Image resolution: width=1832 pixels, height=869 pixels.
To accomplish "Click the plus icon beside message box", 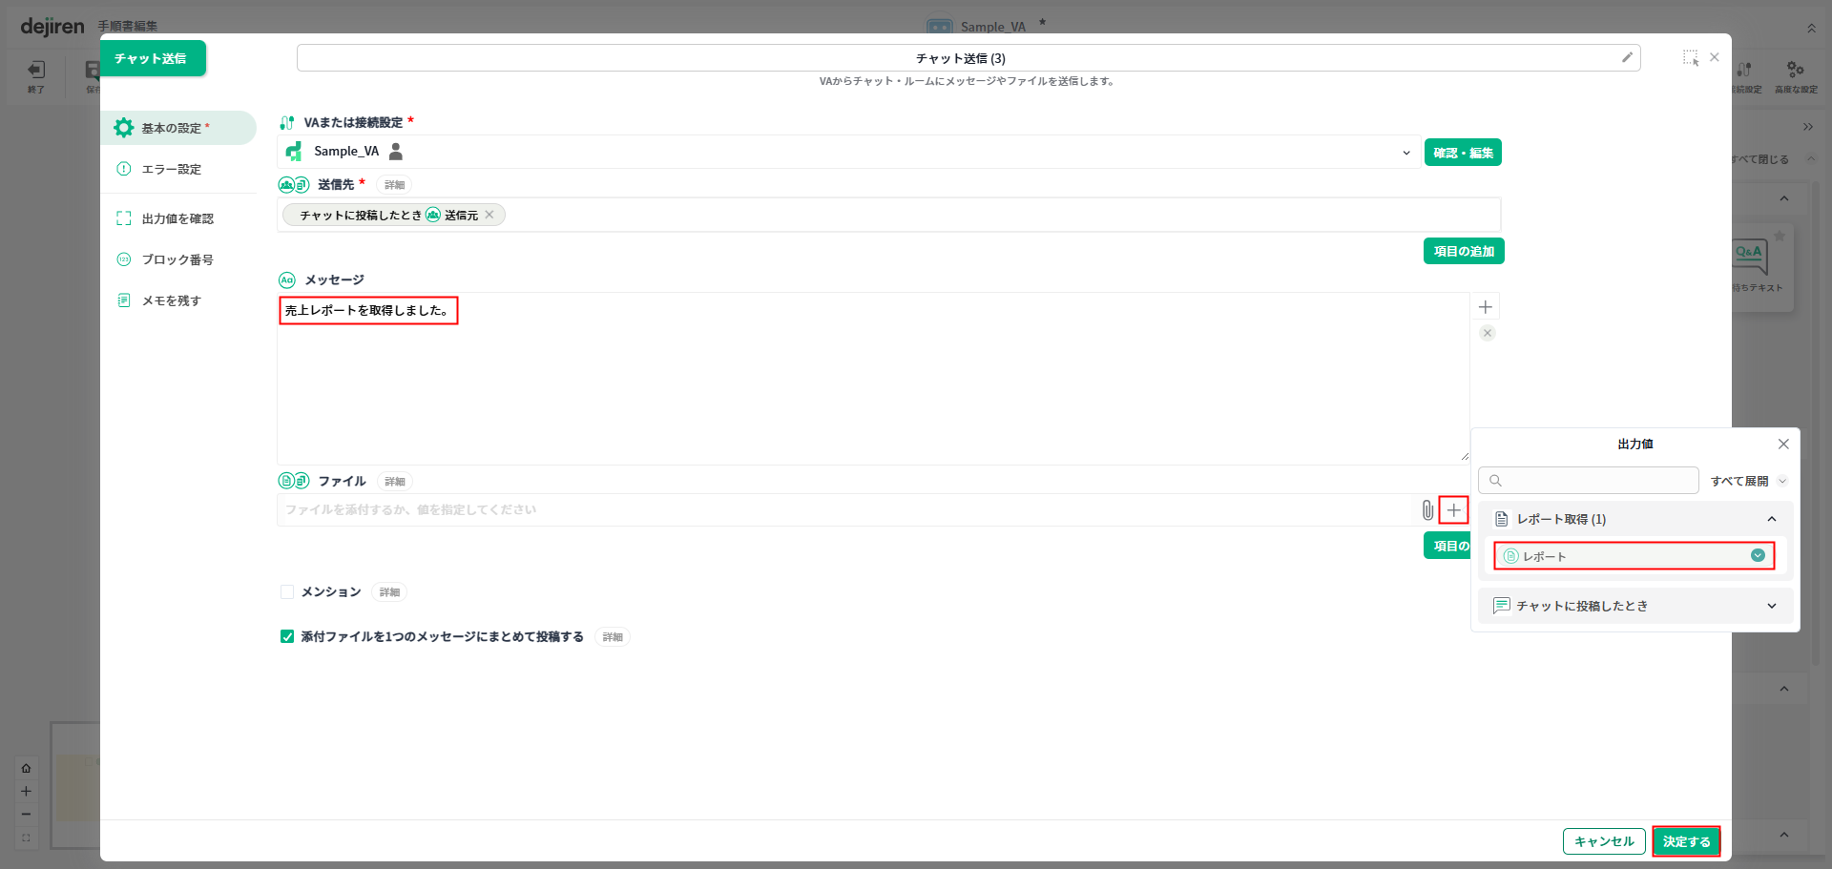I will coord(1486,307).
